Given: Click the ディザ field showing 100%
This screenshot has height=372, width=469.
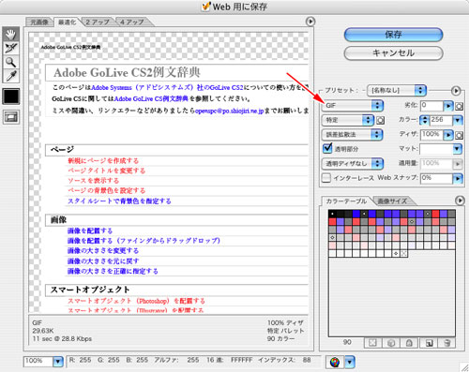Looking at the screenshot, I should tap(432, 135).
